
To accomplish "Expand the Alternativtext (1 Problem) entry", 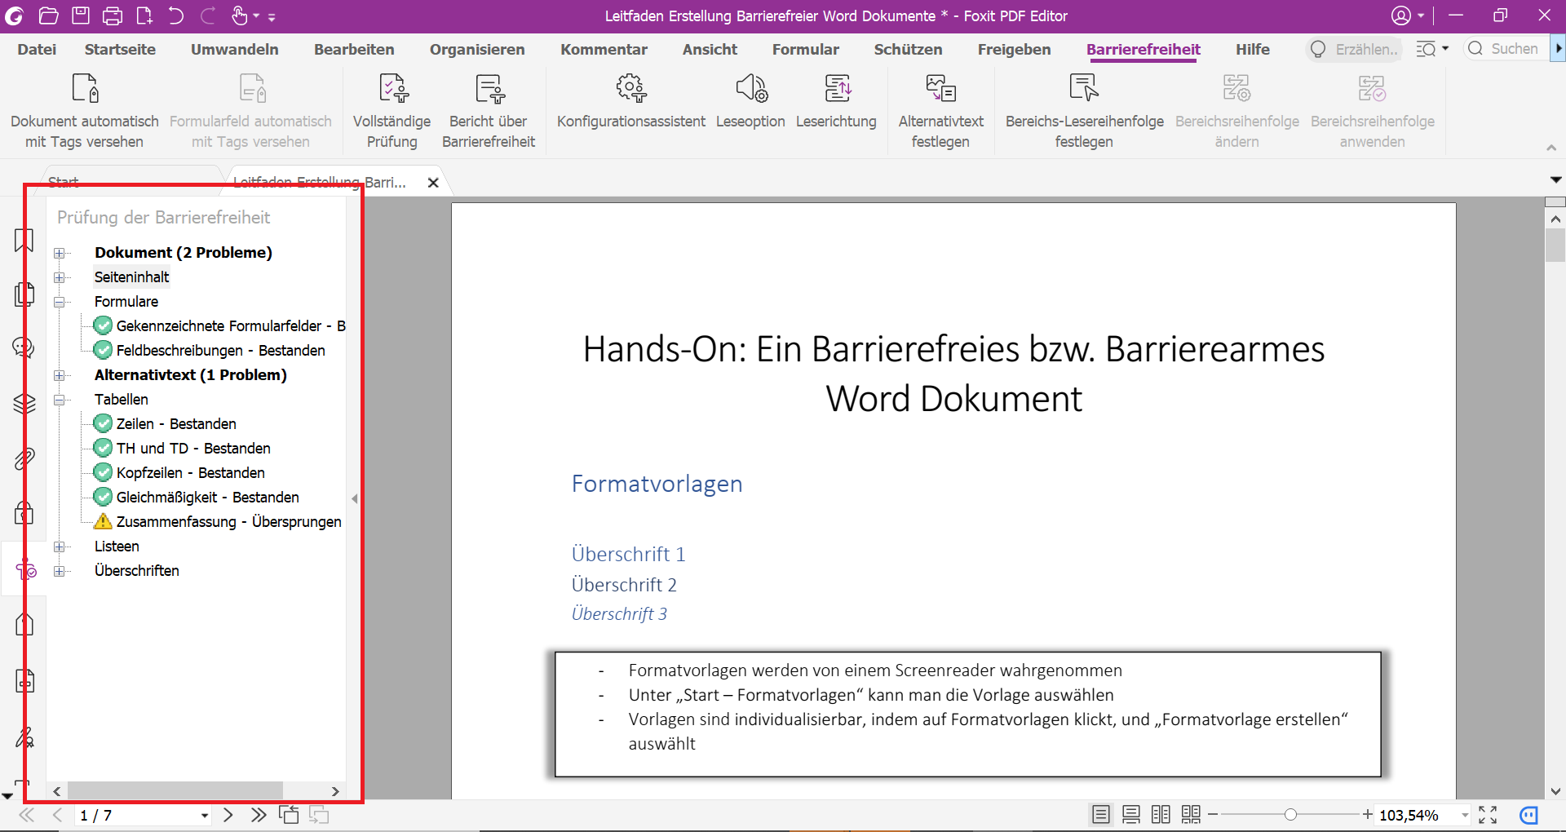I will click(60, 375).
